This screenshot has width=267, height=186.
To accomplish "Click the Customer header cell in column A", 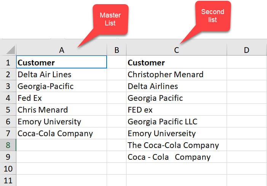I will click(62, 62).
